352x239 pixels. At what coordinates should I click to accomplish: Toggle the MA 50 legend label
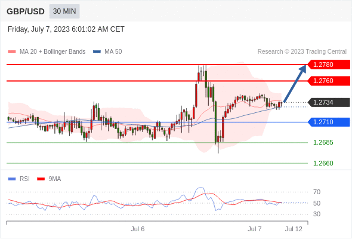click(x=113, y=52)
